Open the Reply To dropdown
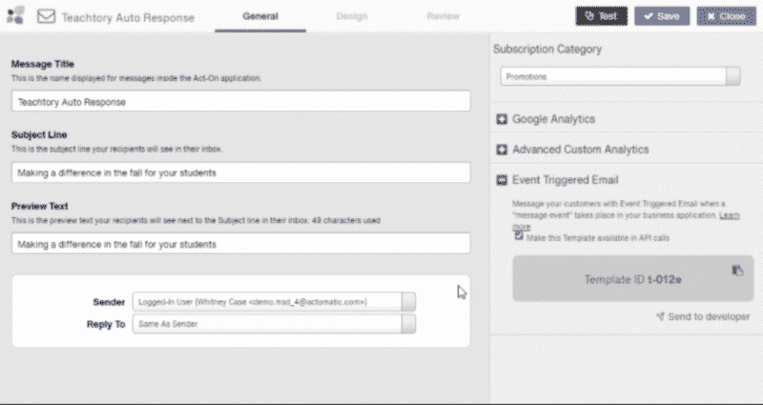 [x=408, y=324]
